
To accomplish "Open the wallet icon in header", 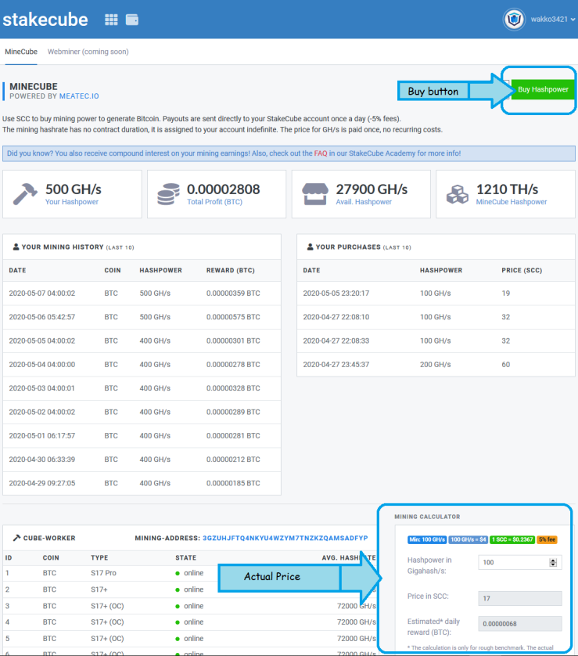I will [132, 20].
